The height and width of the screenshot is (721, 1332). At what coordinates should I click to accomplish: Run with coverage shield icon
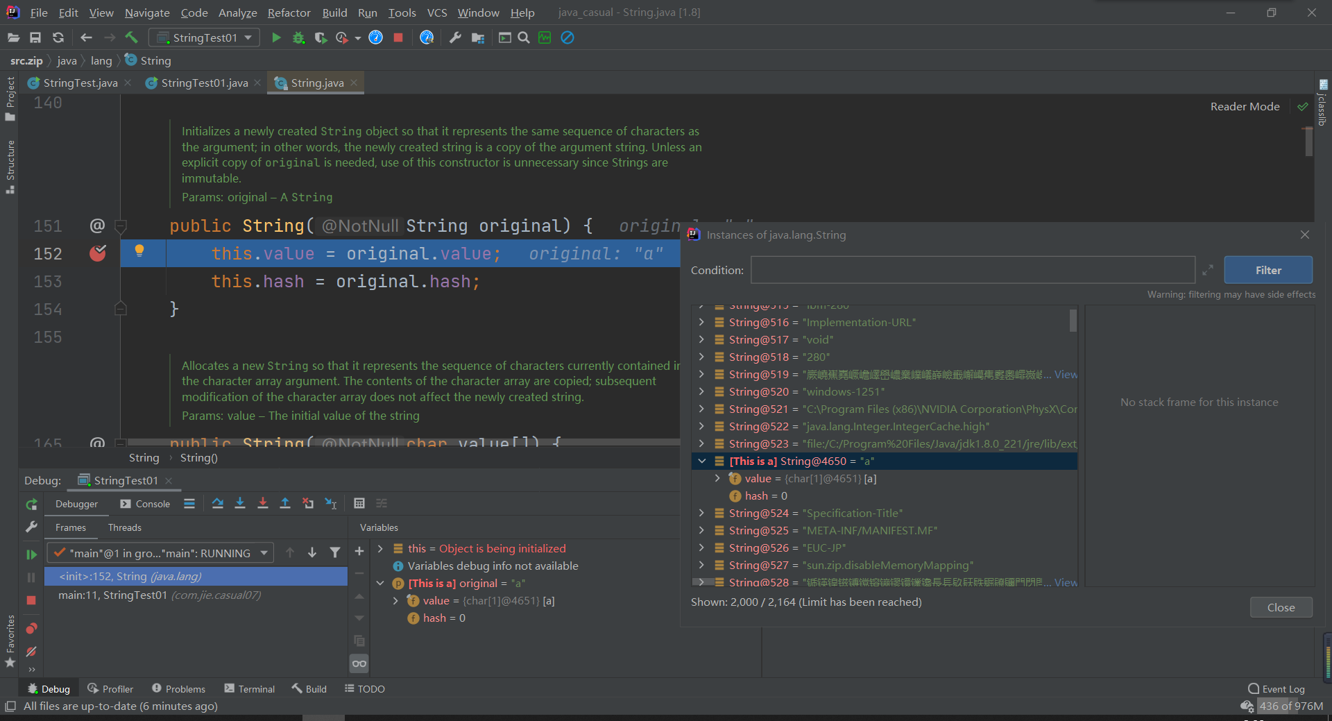(x=320, y=37)
